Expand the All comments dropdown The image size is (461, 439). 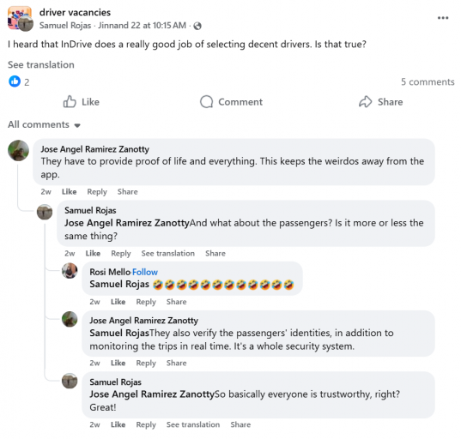[x=44, y=124]
